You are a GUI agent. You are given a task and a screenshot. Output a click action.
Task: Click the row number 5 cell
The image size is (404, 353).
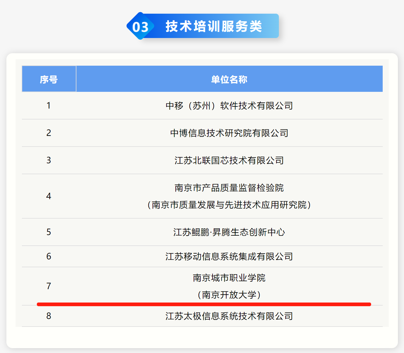tap(49, 232)
